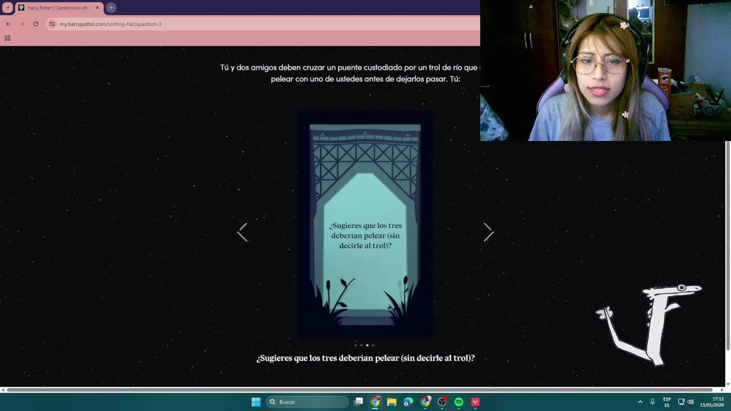Click the microphone tray icon
This screenshot has width=731, height=411.
pyautogui.click(x=652, y=402)
